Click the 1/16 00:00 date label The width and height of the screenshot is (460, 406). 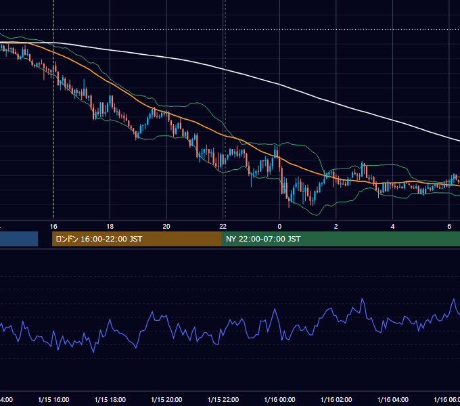point(279,399)
